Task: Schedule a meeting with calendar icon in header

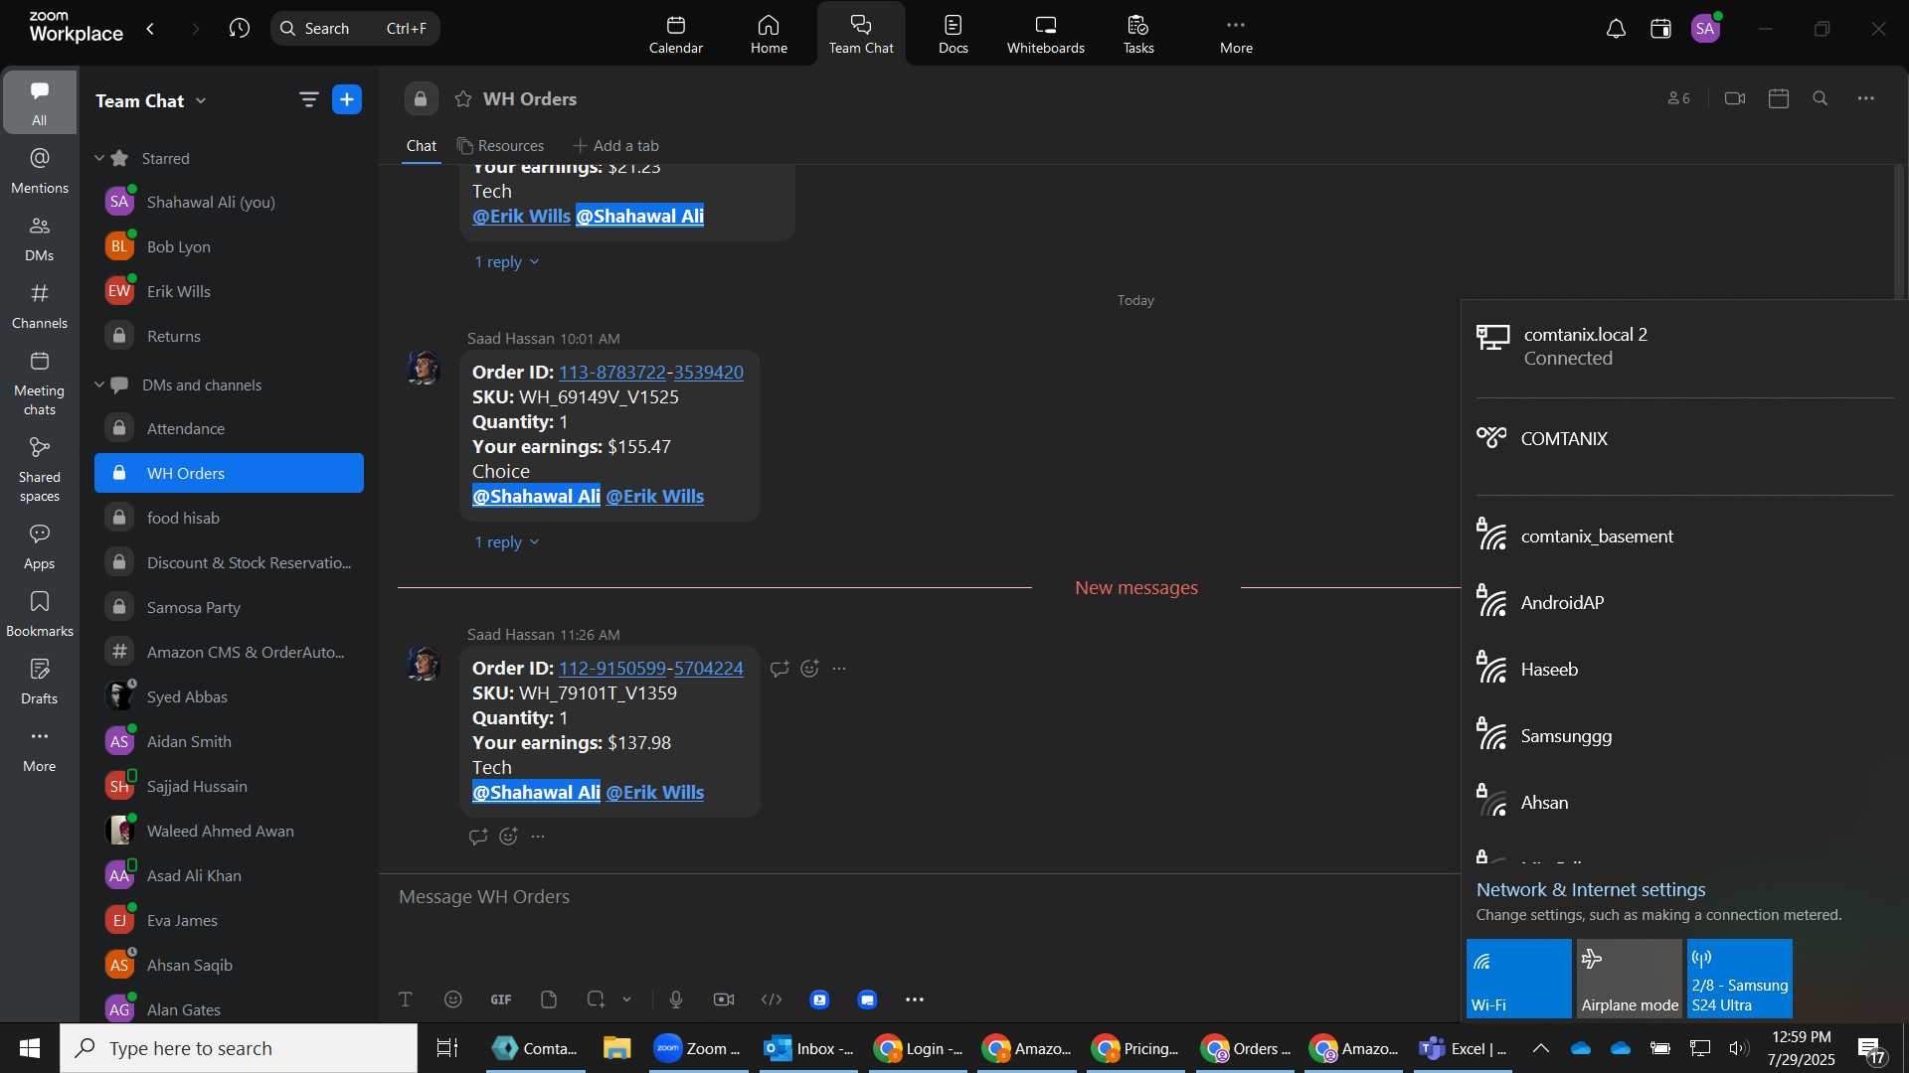Action: (x=1779, y=98)
